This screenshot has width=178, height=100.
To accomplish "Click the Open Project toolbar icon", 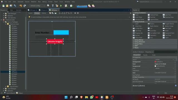I will point(11,6).
